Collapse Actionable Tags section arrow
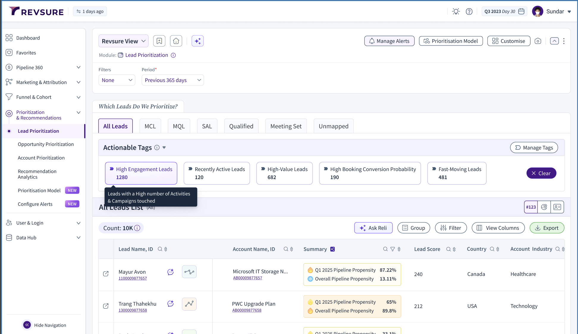This screenshot has height=334, width=578. pyautogui.click(x=164, y=148)
